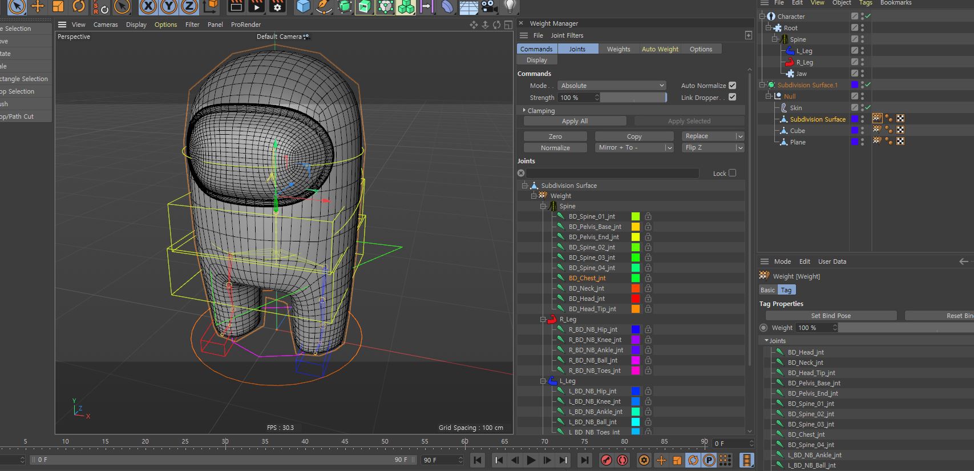Viewport: 974px width, 471px height.
Task: Click the Normalize button
Action: (x=555, y=148)
